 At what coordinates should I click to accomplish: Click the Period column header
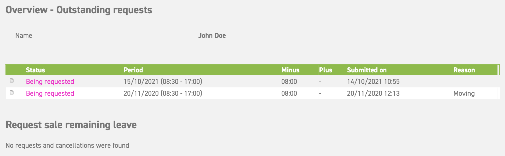133,70
